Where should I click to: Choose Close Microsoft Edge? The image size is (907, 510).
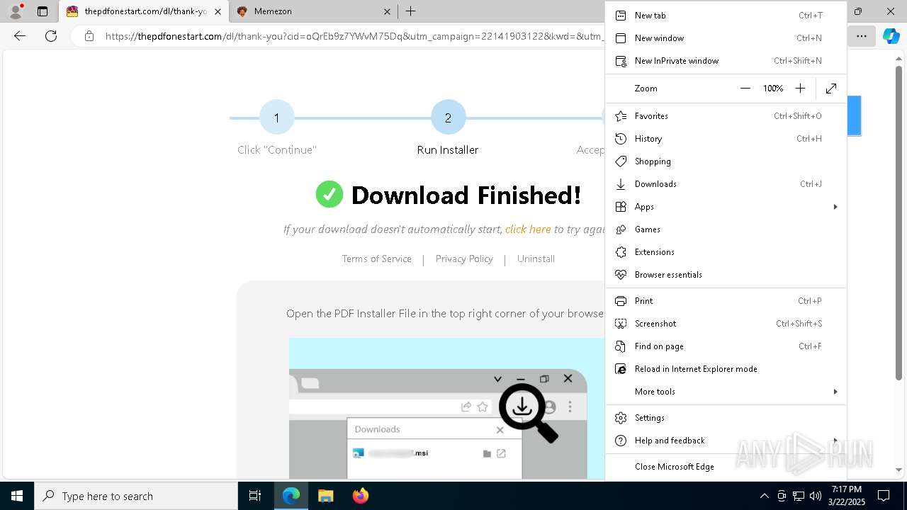click(726, 466)
